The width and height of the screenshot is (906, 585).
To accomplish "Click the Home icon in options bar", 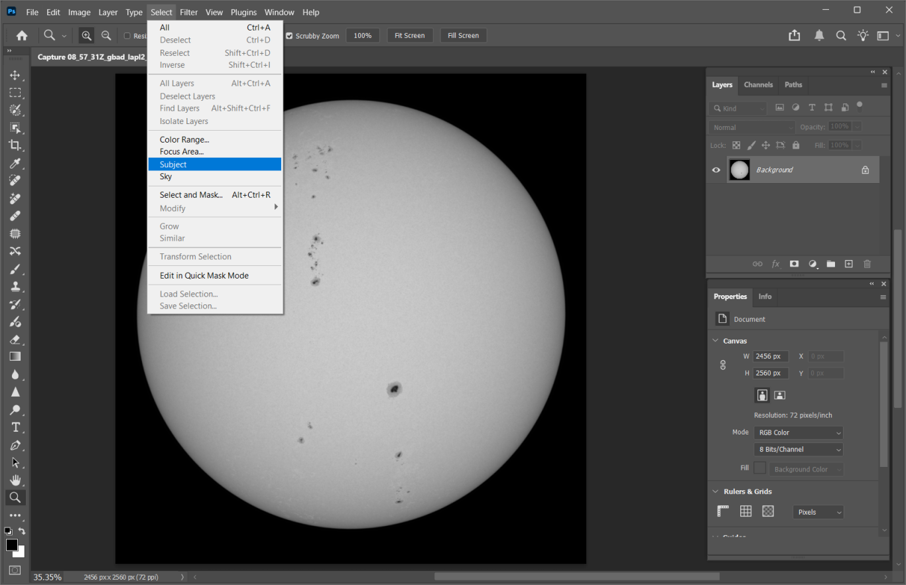I will click(x=22, y=36).
